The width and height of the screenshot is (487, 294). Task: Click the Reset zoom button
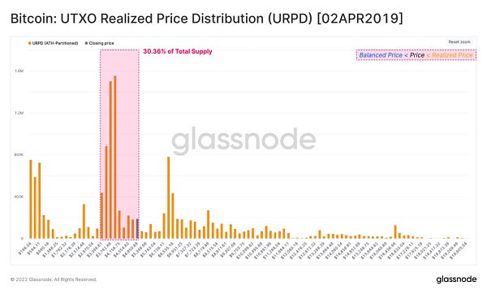click(459, 42)
